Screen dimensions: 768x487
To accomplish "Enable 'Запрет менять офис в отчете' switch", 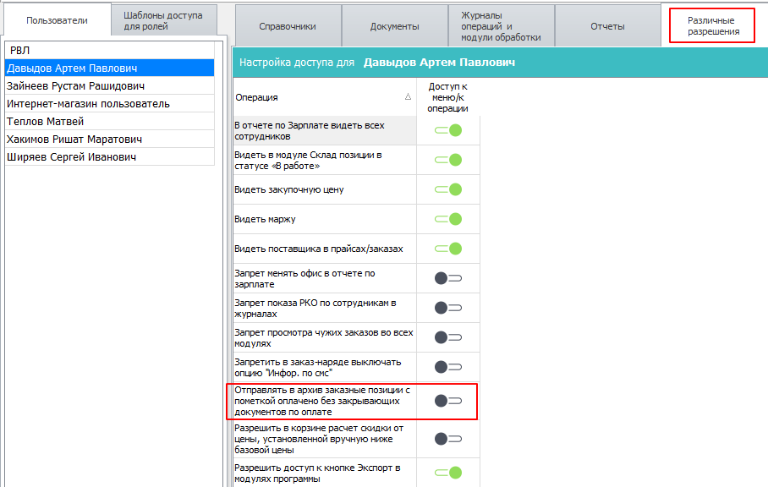I will tap(448, 278).
